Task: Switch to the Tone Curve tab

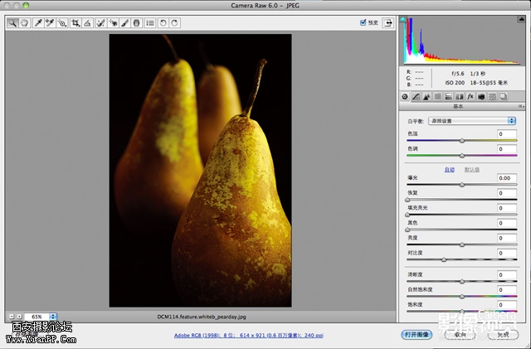Action: click(x=416, y=97)
